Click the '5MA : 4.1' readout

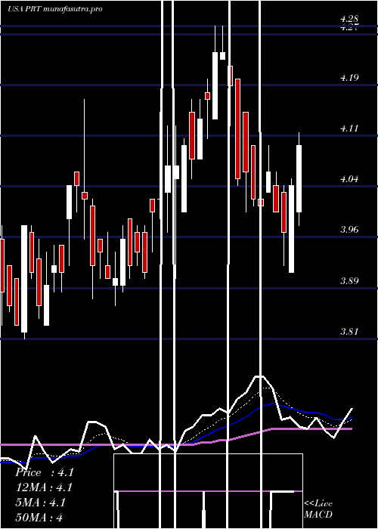pos(41,503)
